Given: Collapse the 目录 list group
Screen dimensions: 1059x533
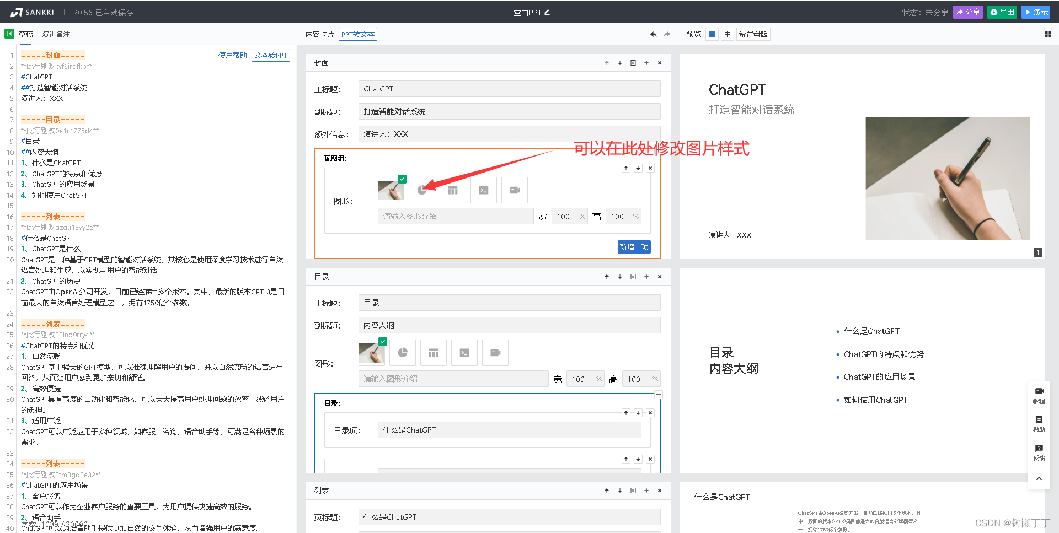Looking at the screenshot, I should click(x=659, y=395).
